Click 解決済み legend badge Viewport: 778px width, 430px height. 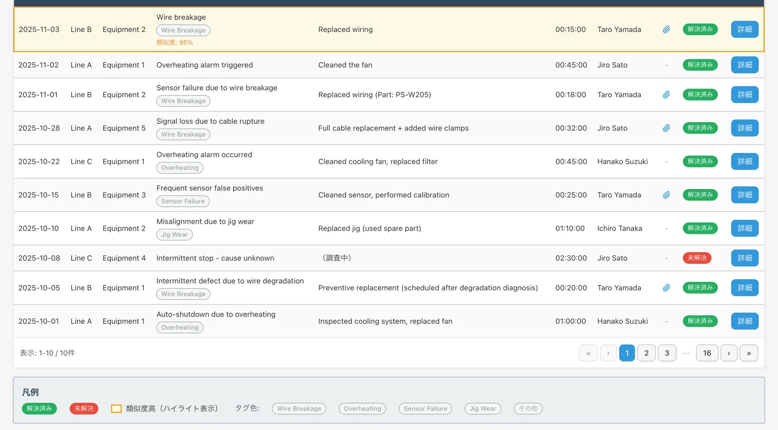[x=39, y=409]
